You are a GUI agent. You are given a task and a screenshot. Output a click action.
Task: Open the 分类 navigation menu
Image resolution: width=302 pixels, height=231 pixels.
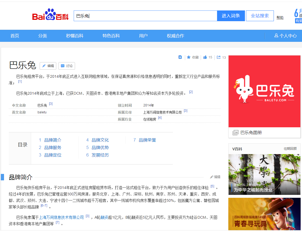43,36
